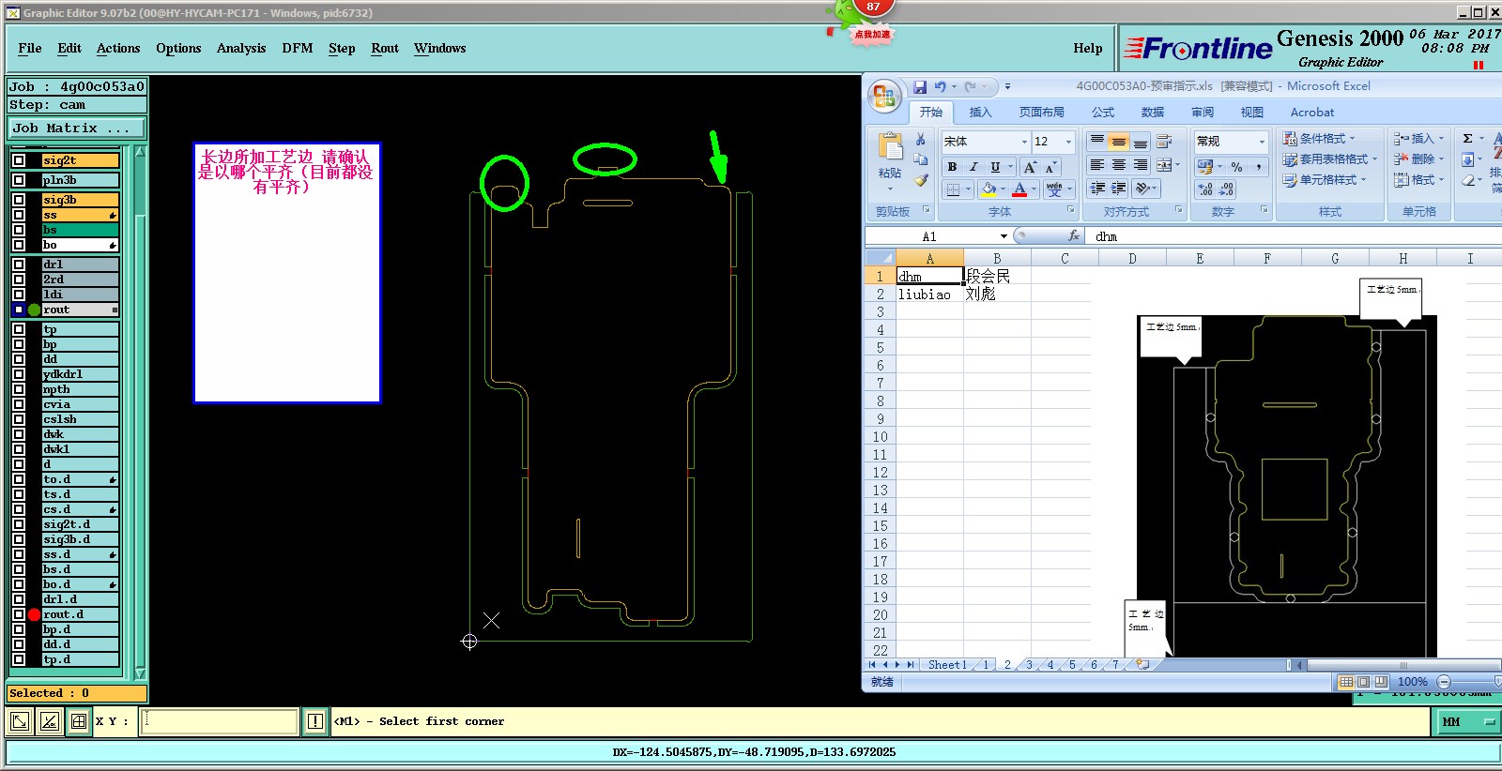Click the increase indent icon
Screen dimensions: 1502x771
pyautogui.click(x=1118, y=189)
